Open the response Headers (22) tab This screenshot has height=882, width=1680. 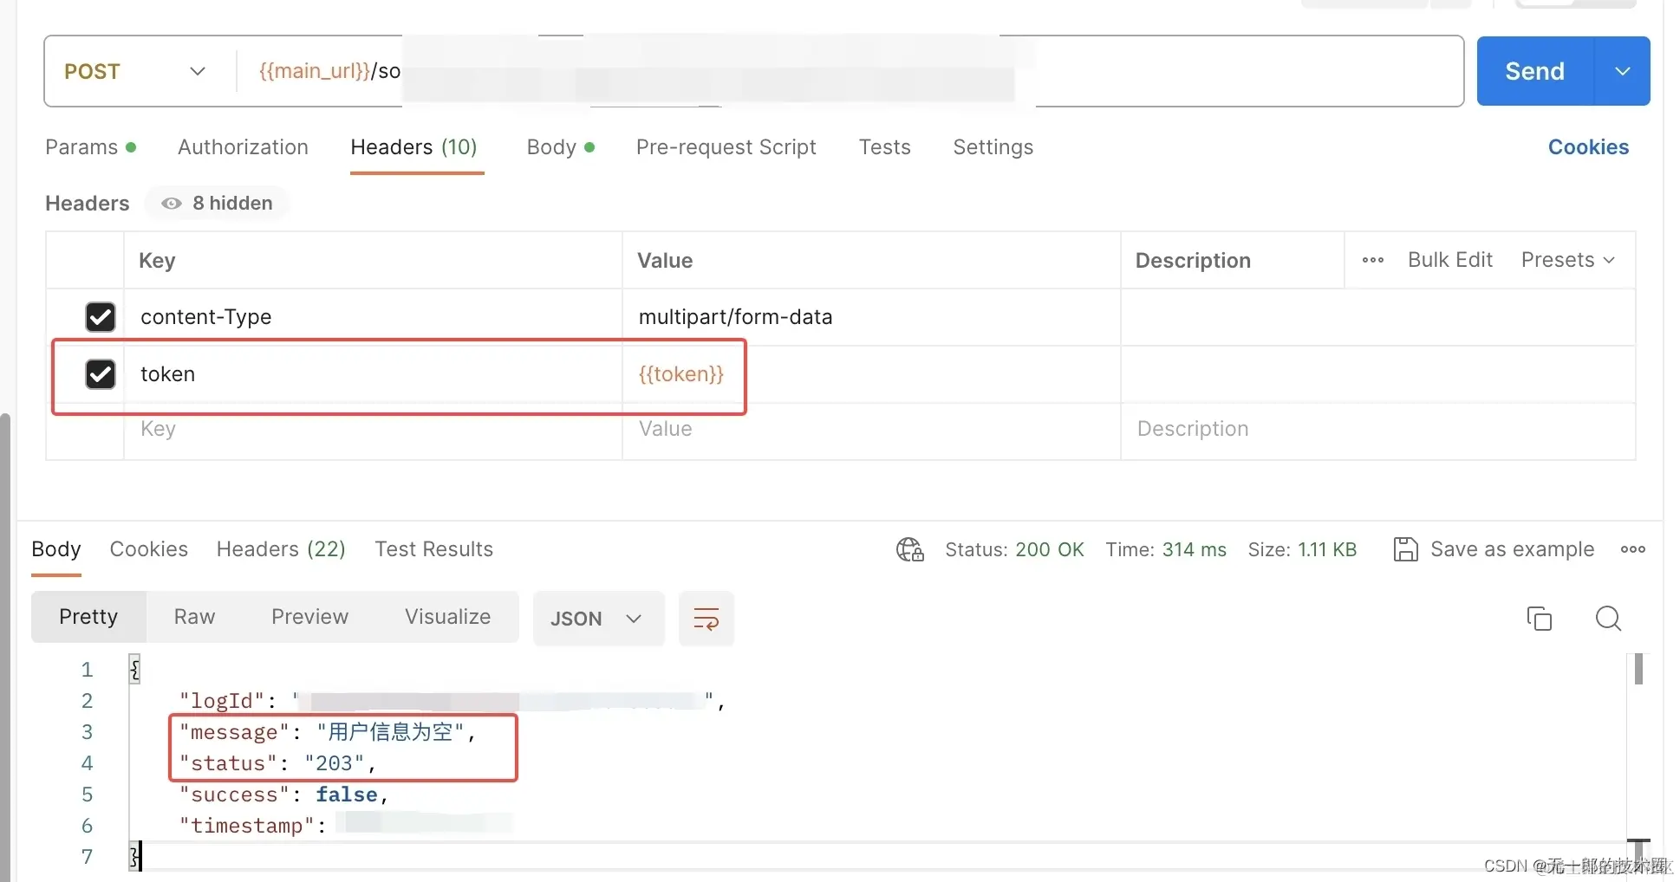(x=281, y=549)
